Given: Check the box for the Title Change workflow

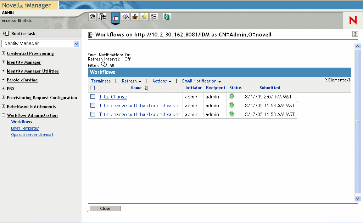Looking at the screenshot, I should pyautogui.click(x=93, y=96).
